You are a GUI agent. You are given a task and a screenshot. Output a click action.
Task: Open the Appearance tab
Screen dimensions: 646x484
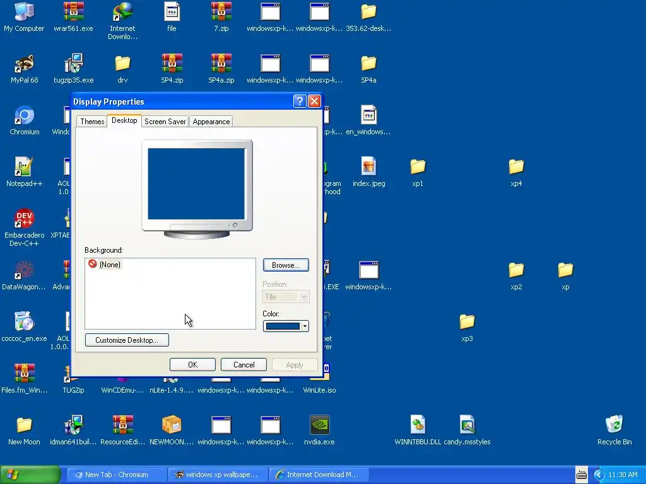211,122
